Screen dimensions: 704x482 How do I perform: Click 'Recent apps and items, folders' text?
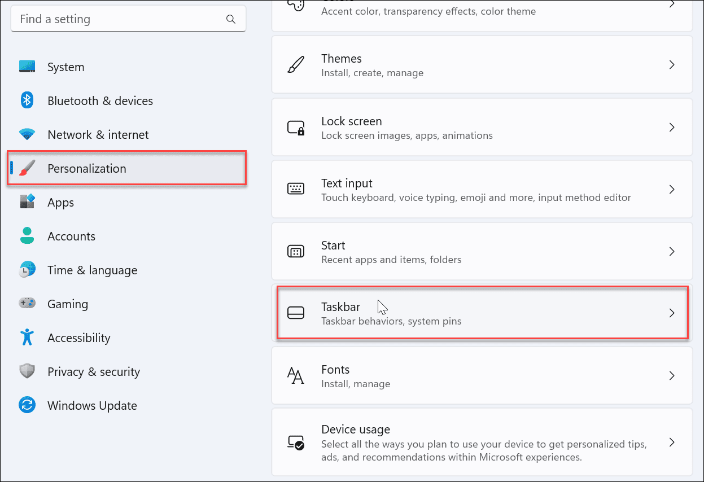point(391,260)
